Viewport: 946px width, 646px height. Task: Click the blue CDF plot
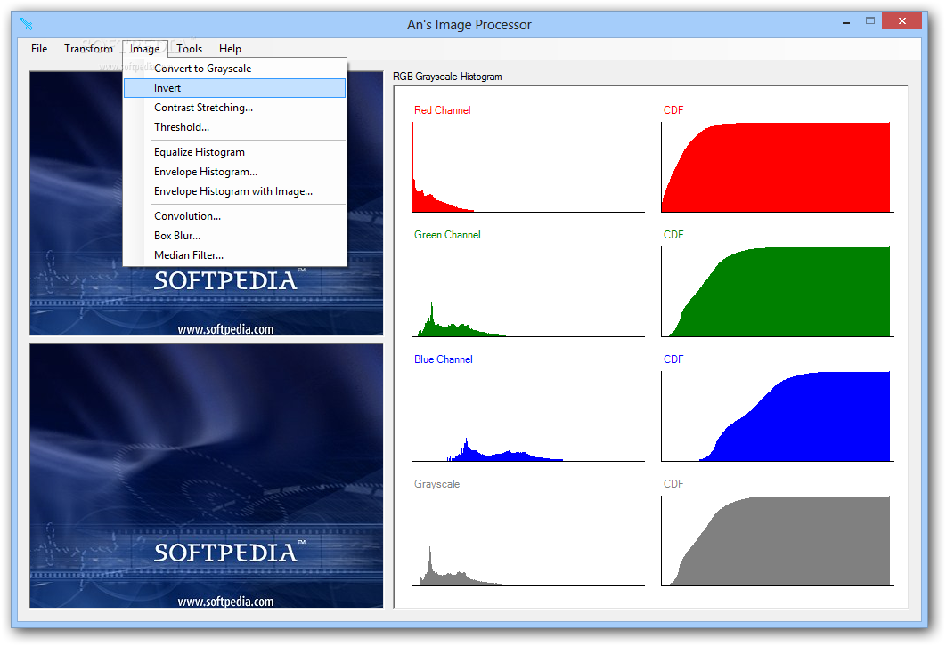777,416
